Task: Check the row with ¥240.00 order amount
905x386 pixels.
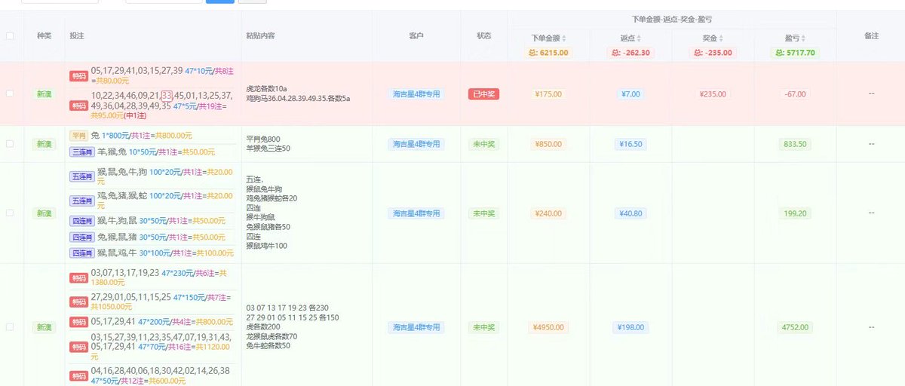Action: 10,213
